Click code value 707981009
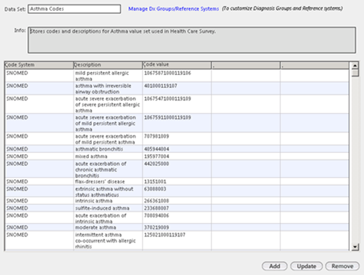 coord(156,136)
